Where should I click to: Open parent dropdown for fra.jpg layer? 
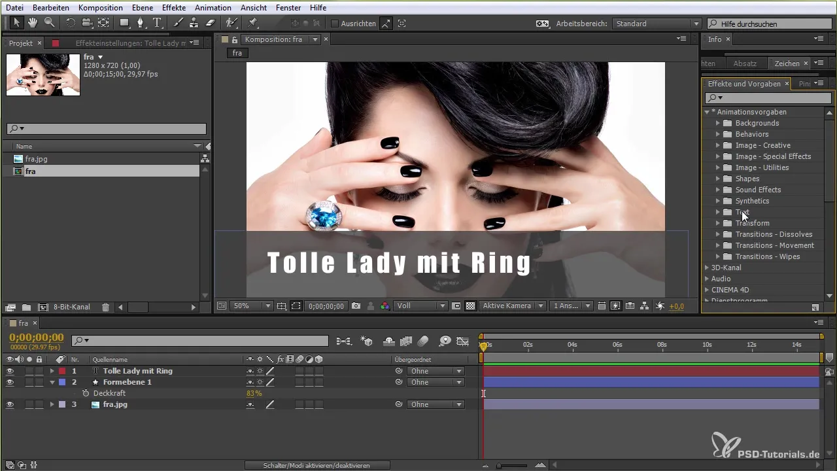point(435,404)
